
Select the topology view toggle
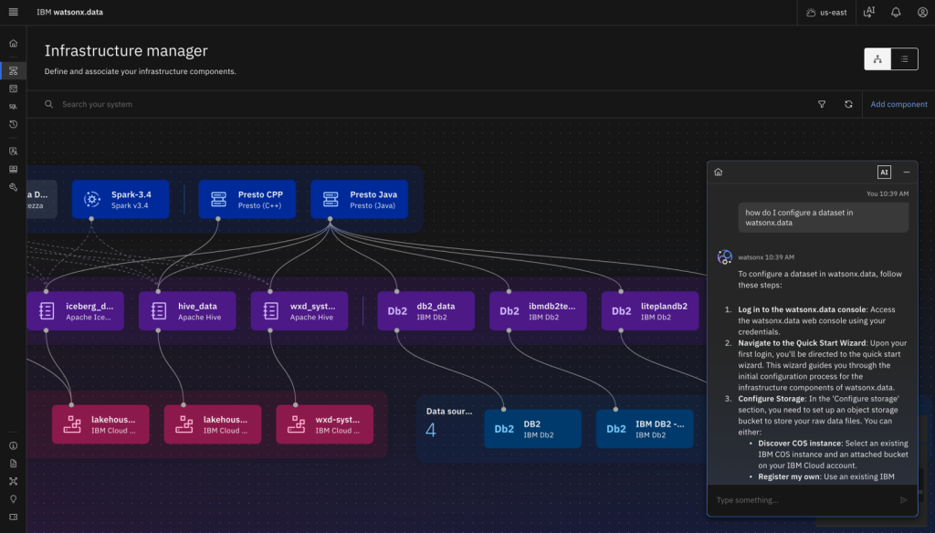tap(877, 58)
